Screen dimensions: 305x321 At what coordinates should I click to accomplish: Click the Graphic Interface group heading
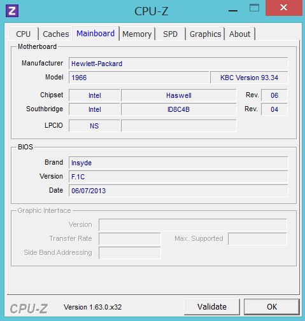(x=44, y=210)
